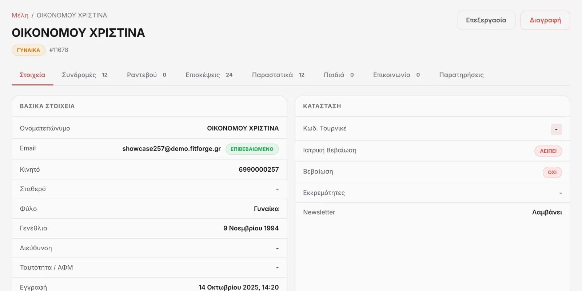The width and height of the screenshot is (582, 291).
Task: Open the Επεξεργασία edit button
Action: coord(486,20)
